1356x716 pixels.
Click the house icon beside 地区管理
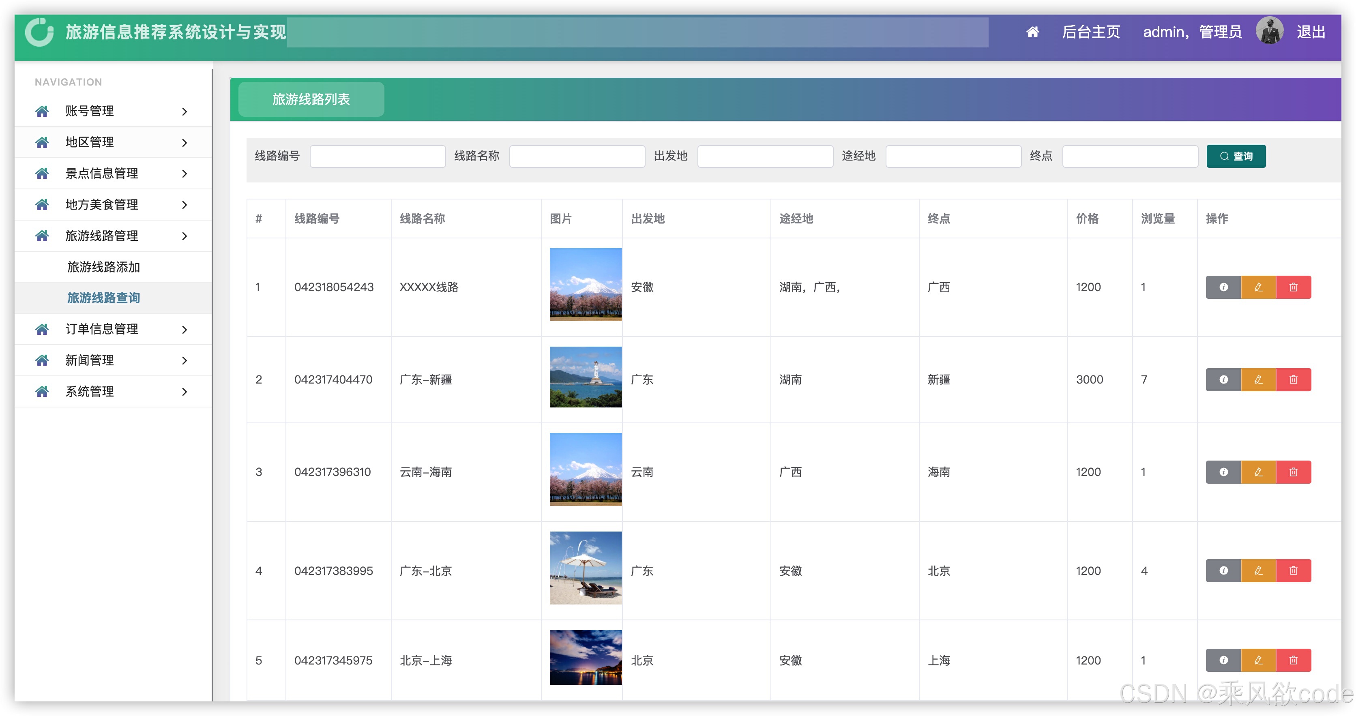[42, 142]
